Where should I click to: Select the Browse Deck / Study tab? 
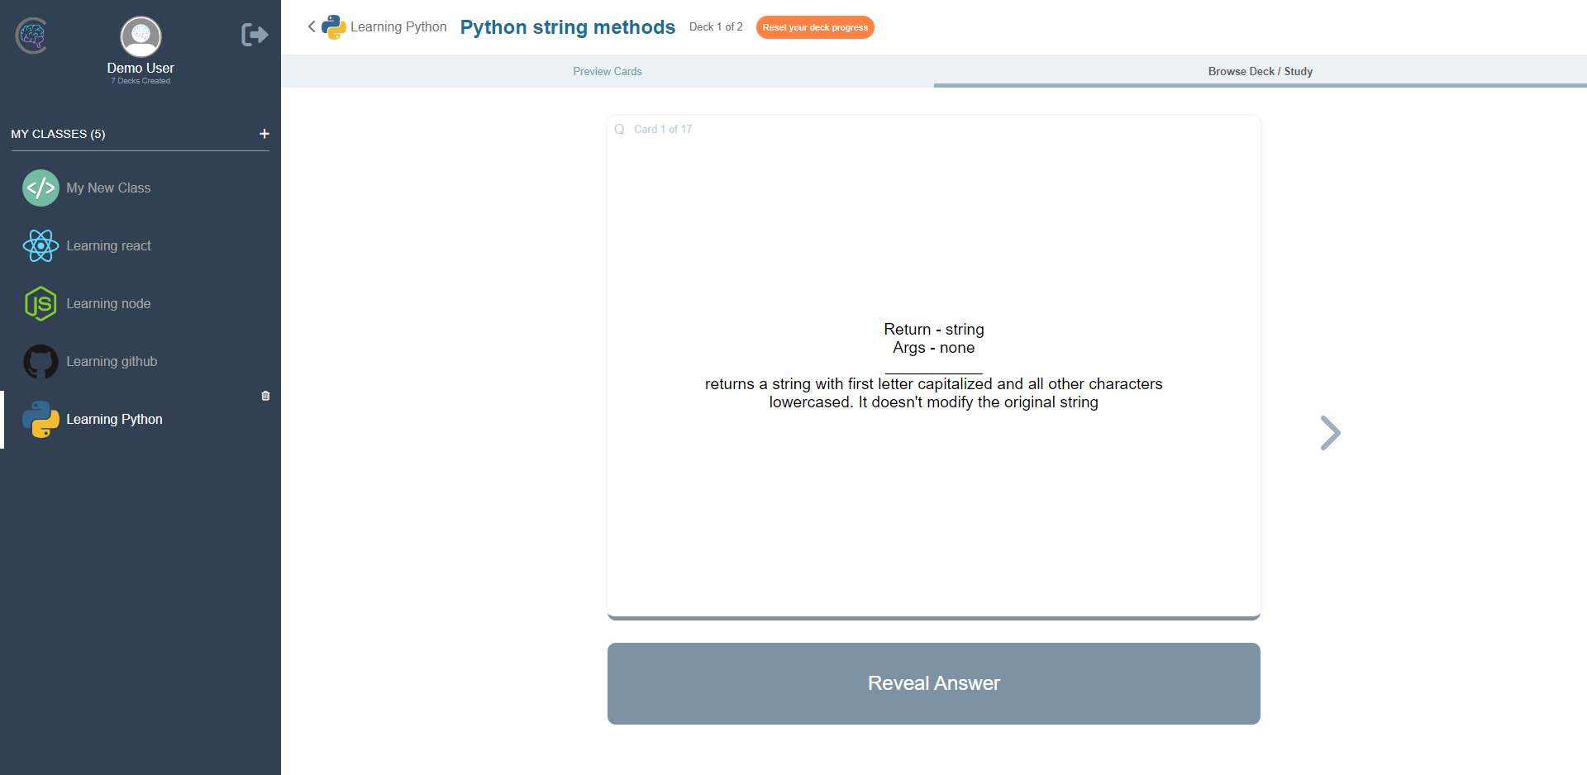[x=1259, y=71]
